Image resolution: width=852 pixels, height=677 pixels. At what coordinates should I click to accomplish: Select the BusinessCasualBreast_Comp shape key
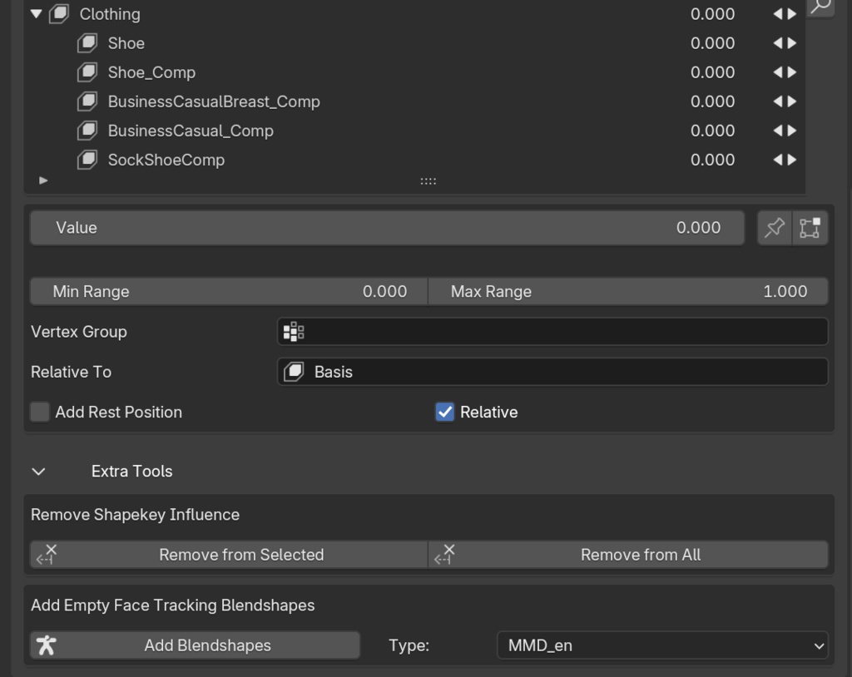tap(213, 101)
